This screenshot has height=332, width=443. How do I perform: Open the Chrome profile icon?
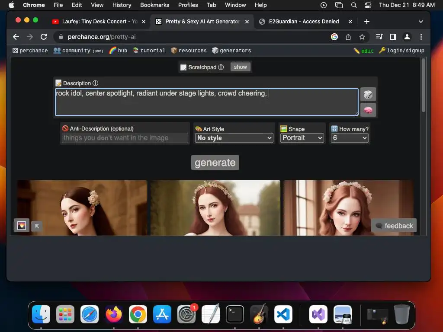[x=407, y=37]
